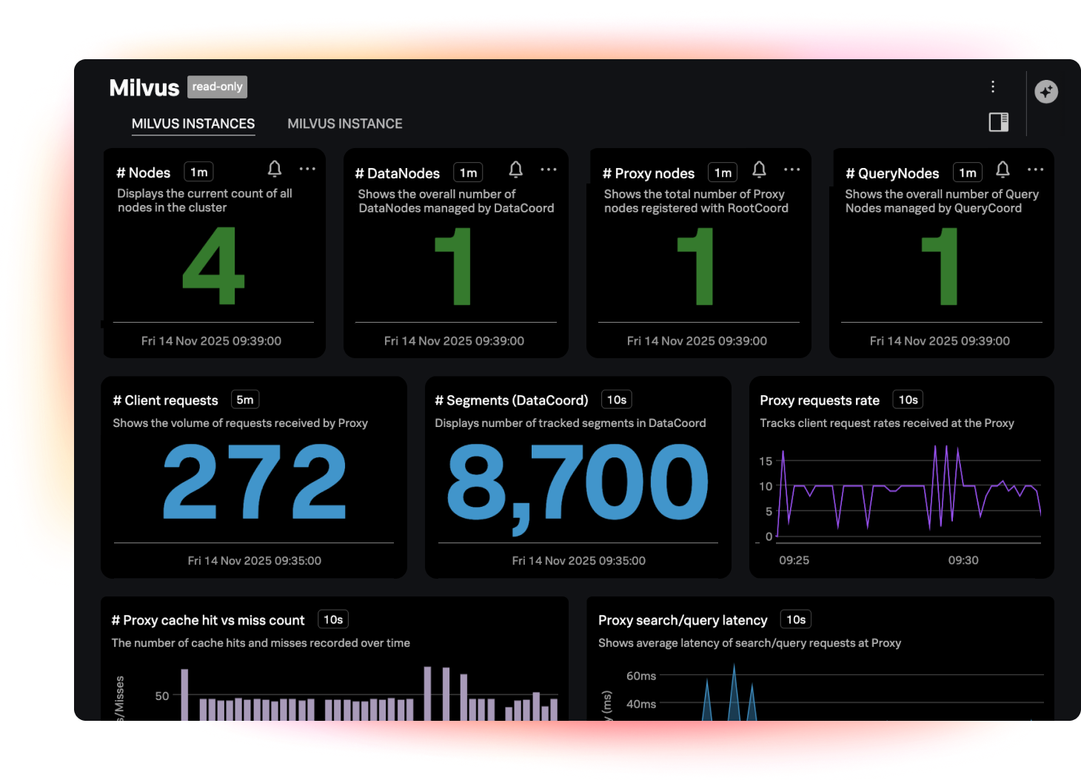Click the description under # Segments (DataCoord)
This screenshot has height=780, width=1081.
coord(570,423)
